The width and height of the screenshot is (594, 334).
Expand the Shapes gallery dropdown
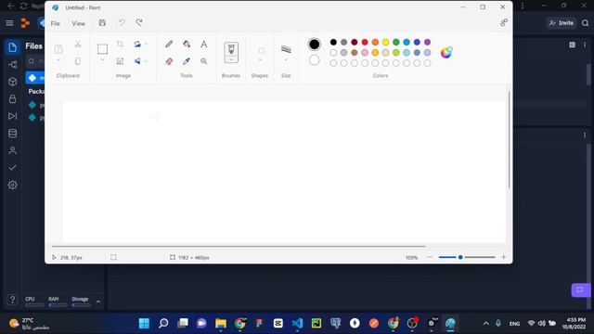coord(260,59)
